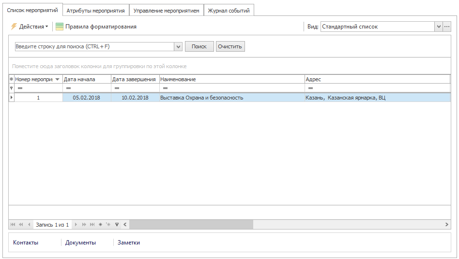This screenshot has height=259, width=459.
Task: Click the formatting rules colored icon
Action: [x=60, y=27]
